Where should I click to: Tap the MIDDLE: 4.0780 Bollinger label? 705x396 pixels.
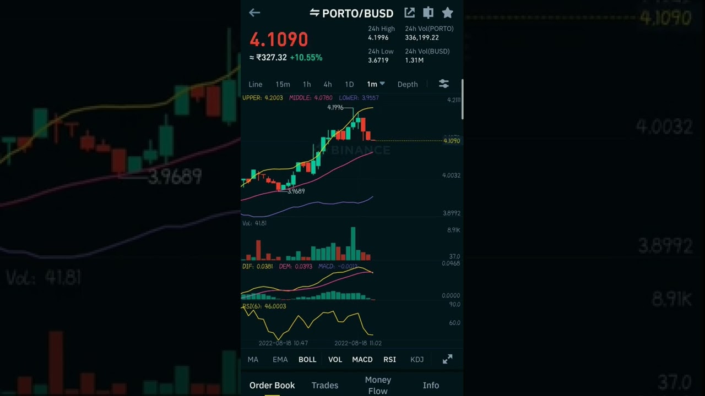pos(311,98)
